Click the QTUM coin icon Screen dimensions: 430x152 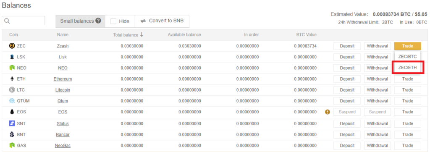12,101
